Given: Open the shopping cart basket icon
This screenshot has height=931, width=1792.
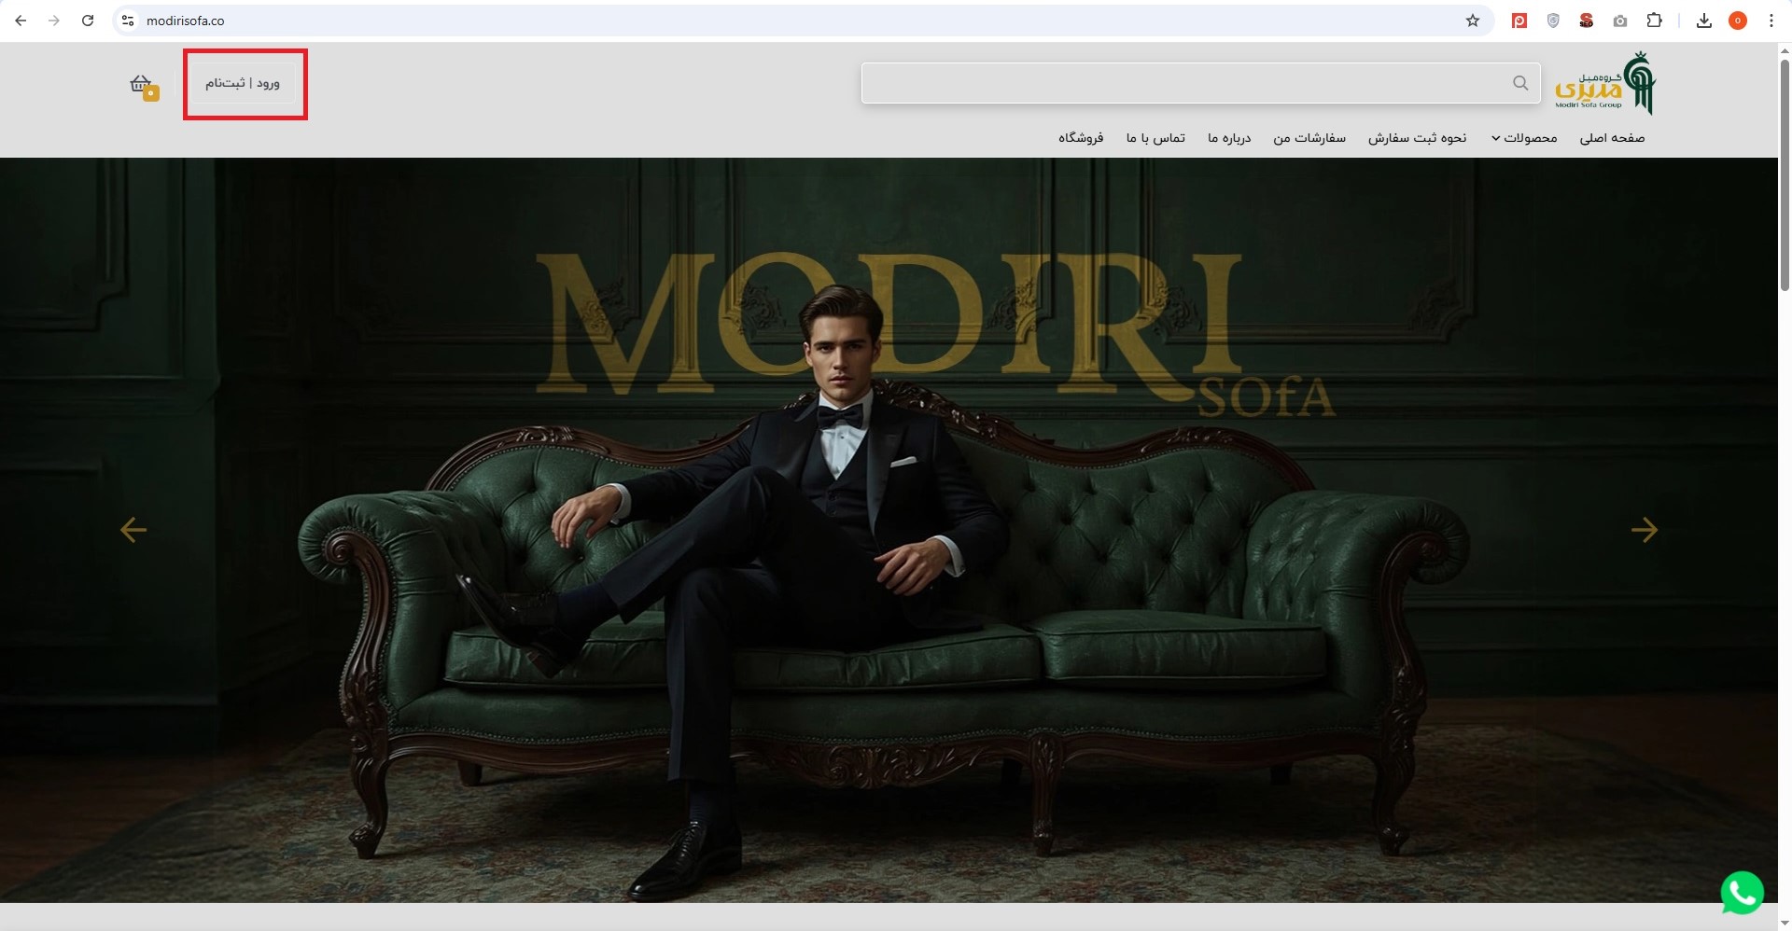Looking at the screenshot, I should pyautogui.click(x=144, y=86).
